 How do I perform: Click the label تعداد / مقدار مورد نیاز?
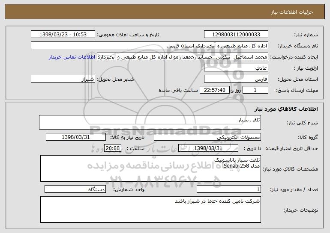click(x=294, y=189)
